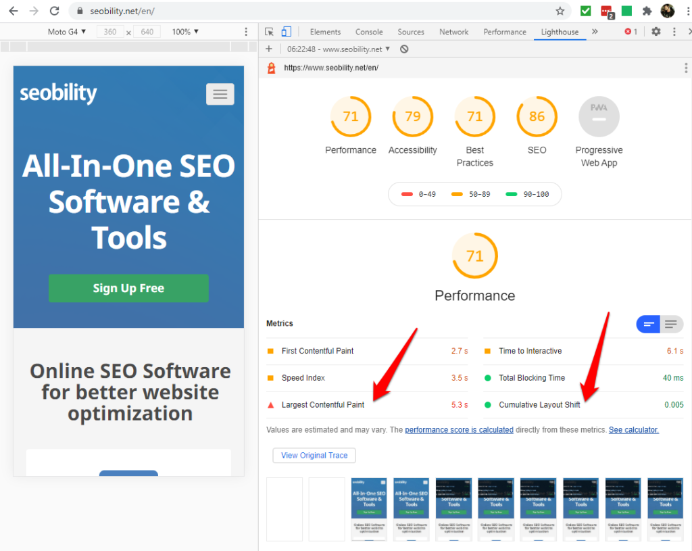This screenshot has width=692, height=551.
Task: Click the viewport height field 640
Action: [147, 32]
